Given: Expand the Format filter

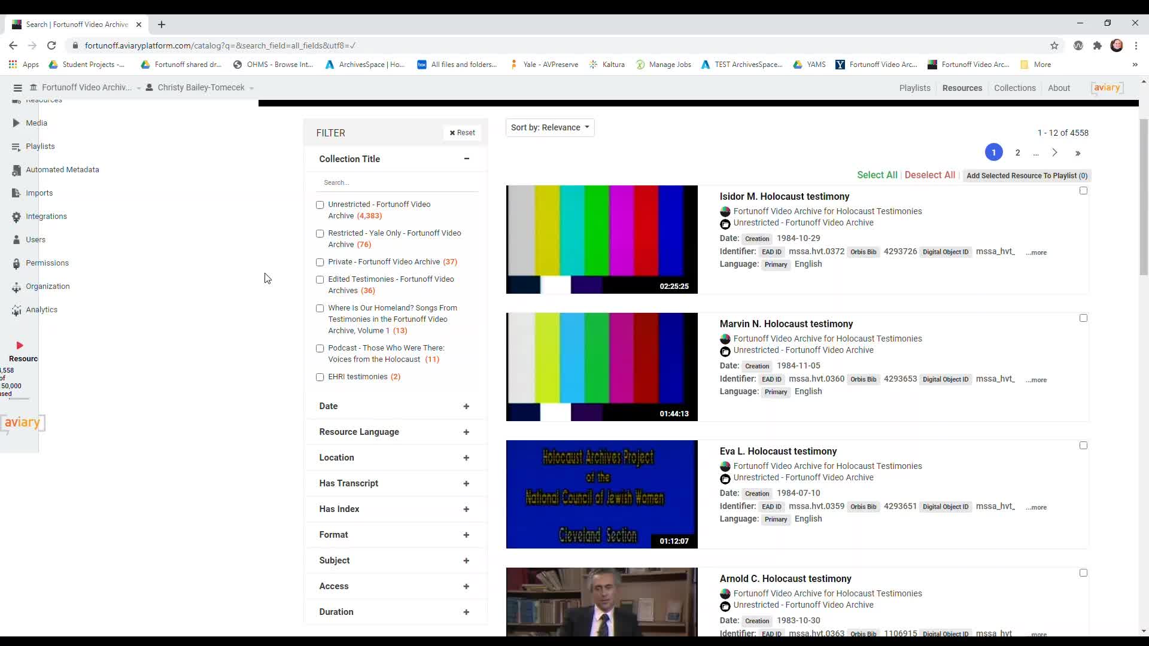Looking at the screenshot, I should (466, 535).
